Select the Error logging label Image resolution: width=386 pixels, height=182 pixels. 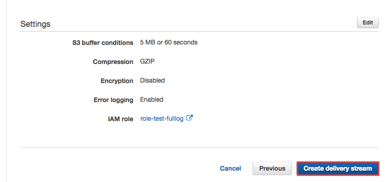point(113,100)
